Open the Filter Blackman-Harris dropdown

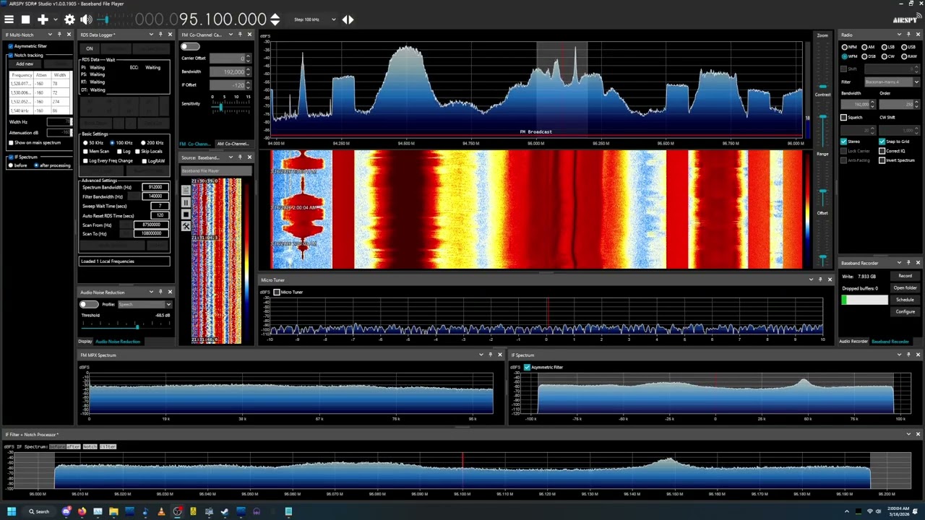pyautogui.click(x=892, y=82)
